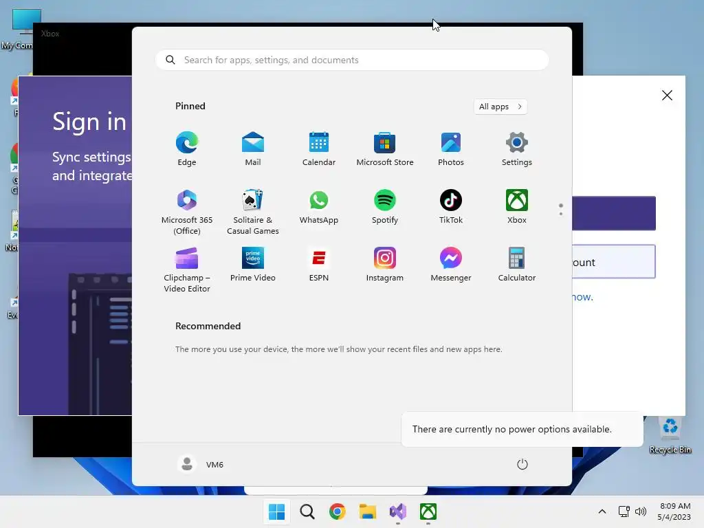Viewport: 704px width, 528px height.
Task: Click the no power options message
Action: click(522, 429)
